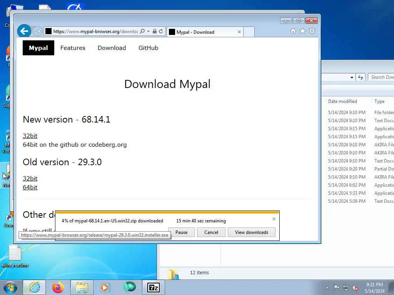
Task: Open a new blank tab in IE
Action: pos(249,32)
